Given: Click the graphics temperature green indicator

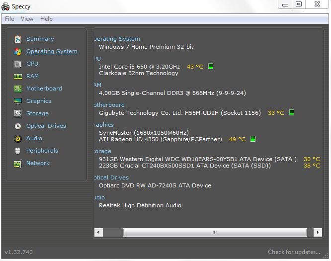Looking at the screenshot, I should (x=253, y=139).
